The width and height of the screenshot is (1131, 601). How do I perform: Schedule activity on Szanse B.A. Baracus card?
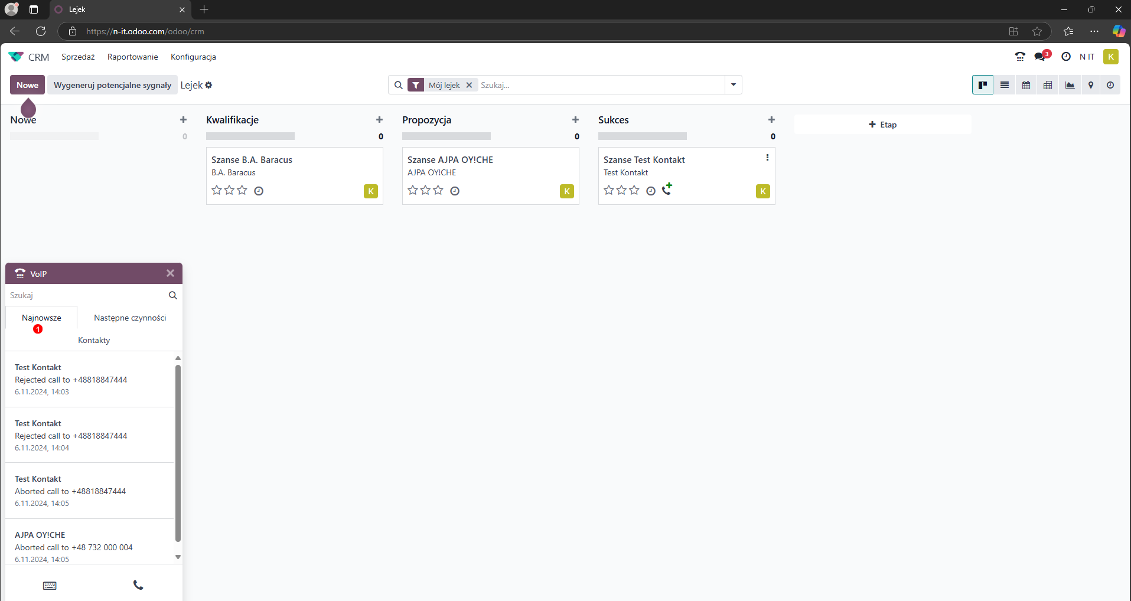(x=258, y=190)
